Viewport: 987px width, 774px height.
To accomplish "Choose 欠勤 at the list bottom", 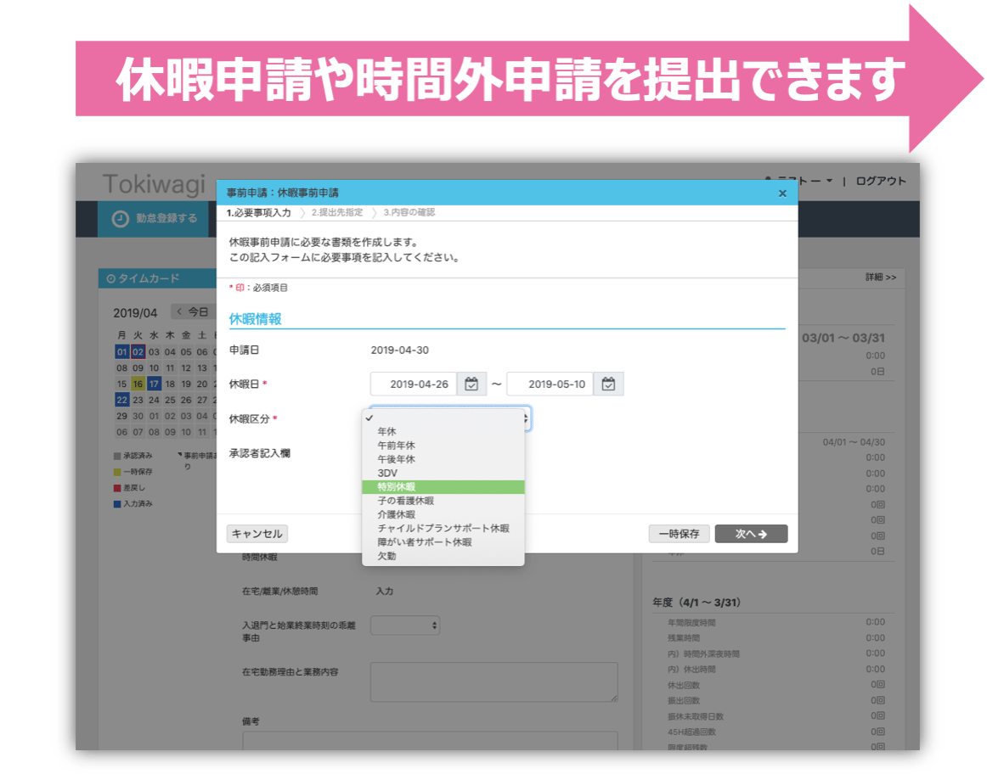I will (x=387, y=556).
